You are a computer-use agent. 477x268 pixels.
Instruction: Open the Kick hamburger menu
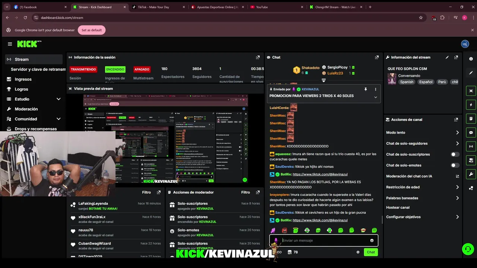pos(10,44)
